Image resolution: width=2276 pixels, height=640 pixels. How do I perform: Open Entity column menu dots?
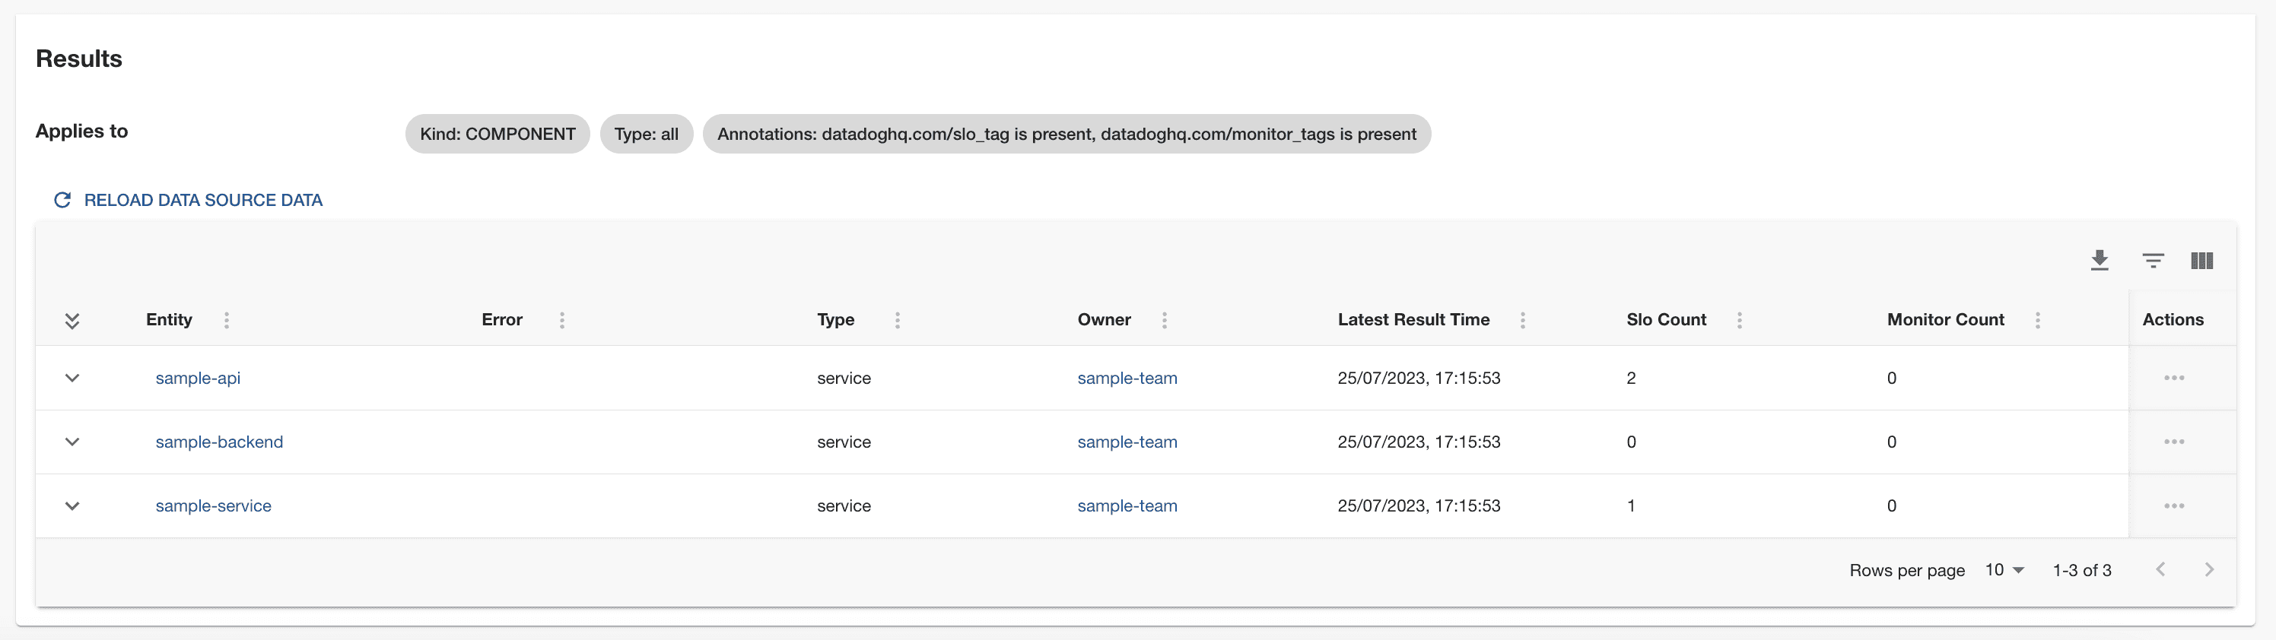pos(226,321)
